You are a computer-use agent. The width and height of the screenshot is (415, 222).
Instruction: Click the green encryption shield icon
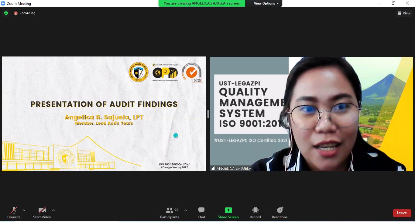tap(6, 13)
